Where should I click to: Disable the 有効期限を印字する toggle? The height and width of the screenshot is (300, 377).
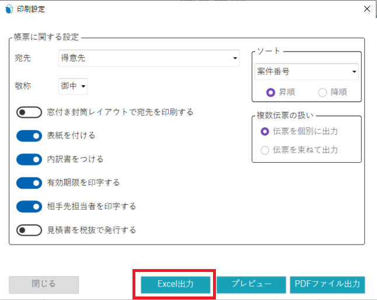[x=29, y=183]
